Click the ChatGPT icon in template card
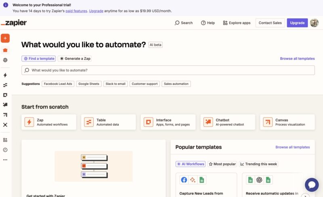The height and width of the screenshot is (197, 323). click(259, 180)
